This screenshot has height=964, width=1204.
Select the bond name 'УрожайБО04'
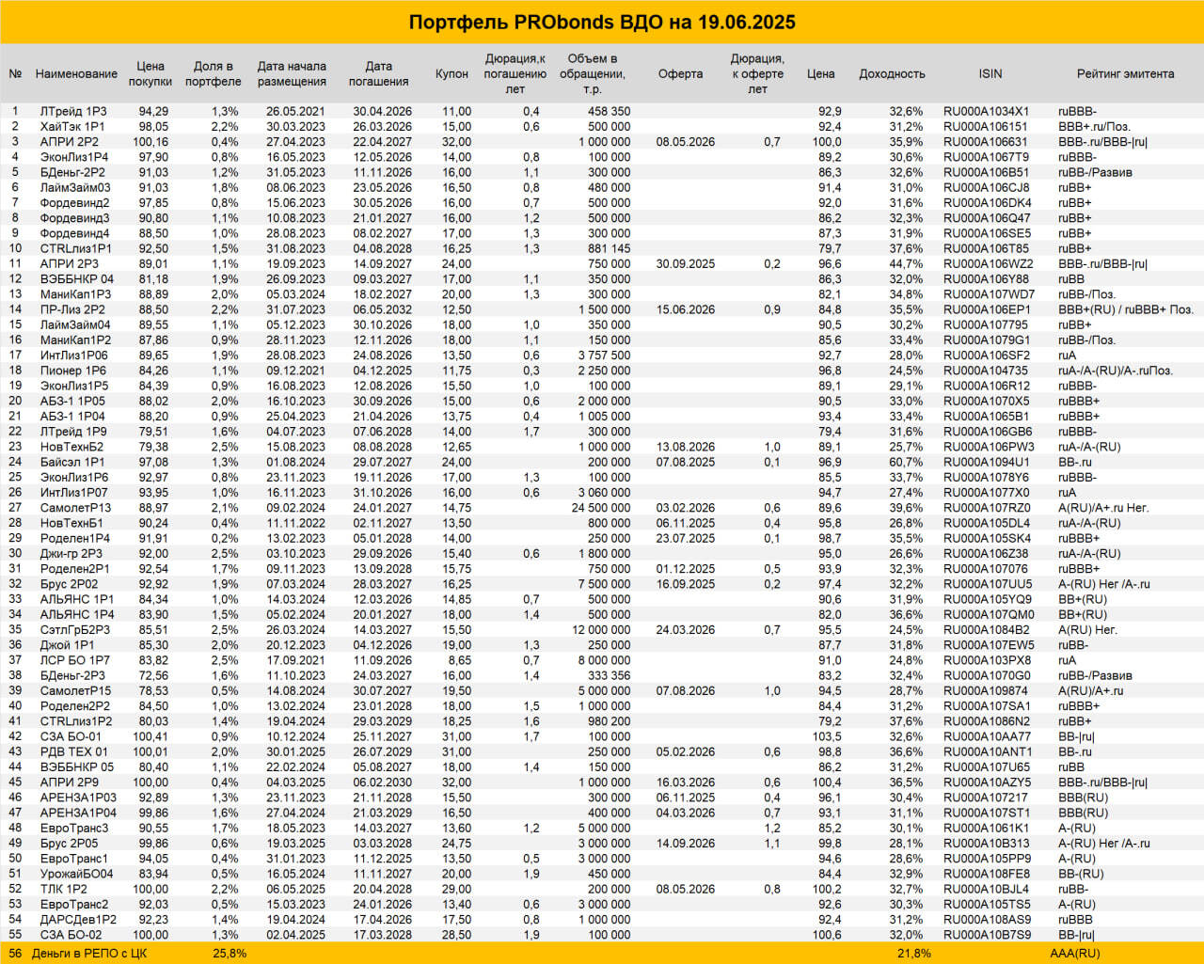tap(76, 874)
